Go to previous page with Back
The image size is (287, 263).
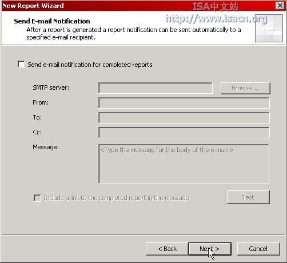tap(167, 249)
